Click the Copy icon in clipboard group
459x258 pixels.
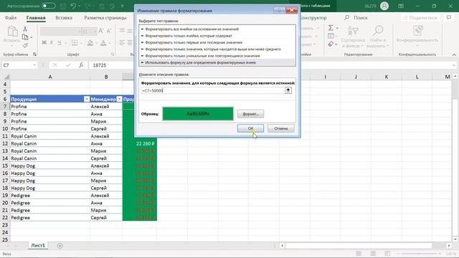tap(25, 37)
